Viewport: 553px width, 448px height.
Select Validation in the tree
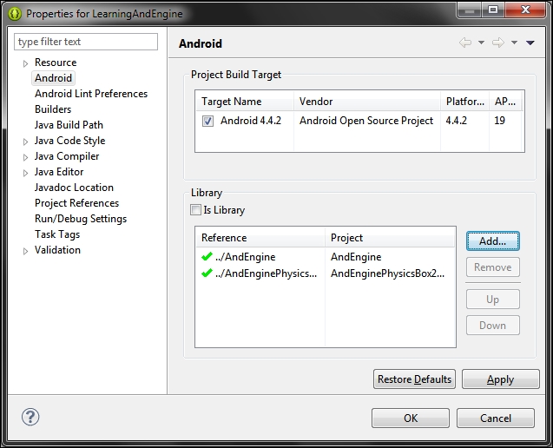(x=57, y=250)
